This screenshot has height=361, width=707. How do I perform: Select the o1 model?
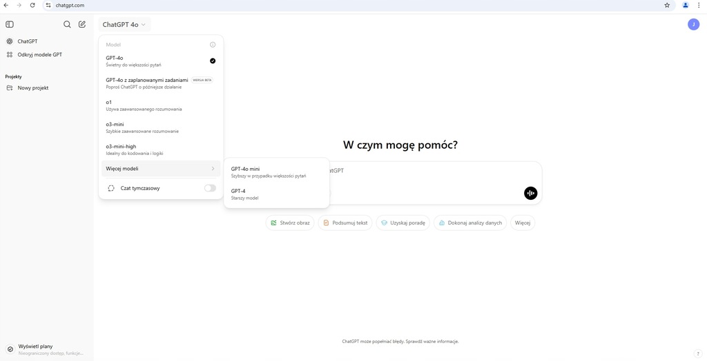pyautogui.click(x=160, y=105)
